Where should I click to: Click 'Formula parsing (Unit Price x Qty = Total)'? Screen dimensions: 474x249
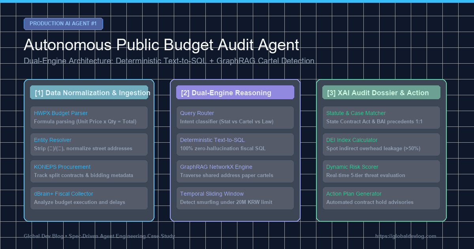(x=85, y=121)
